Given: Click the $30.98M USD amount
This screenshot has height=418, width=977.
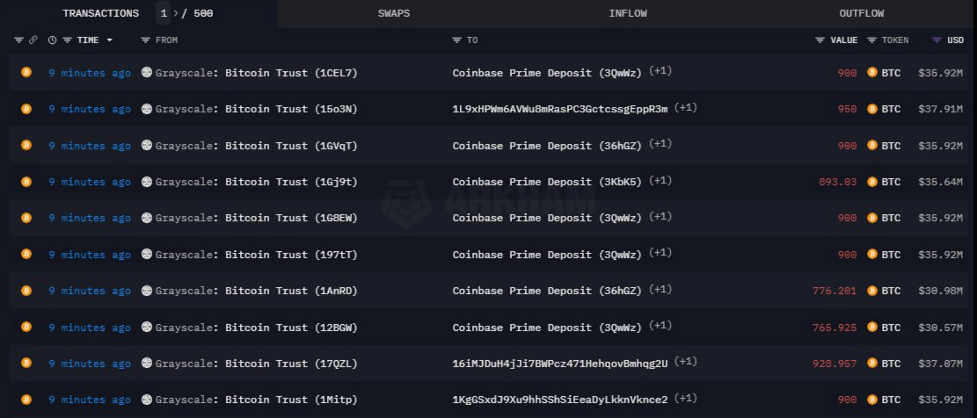Looking at the screenshot, I should [x=940, y=291].
